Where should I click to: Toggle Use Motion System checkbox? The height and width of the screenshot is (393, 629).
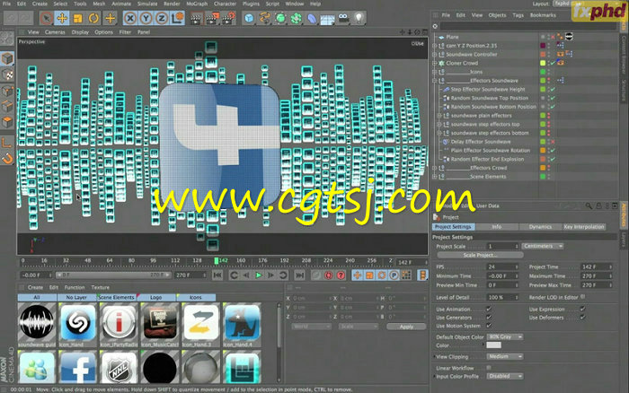tap(489, 326)
